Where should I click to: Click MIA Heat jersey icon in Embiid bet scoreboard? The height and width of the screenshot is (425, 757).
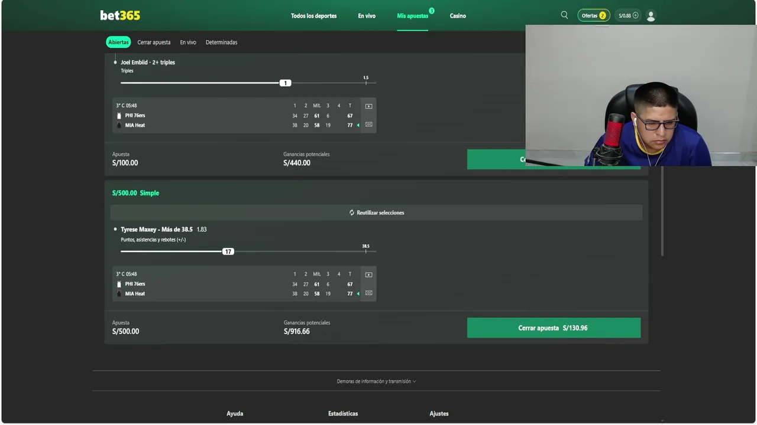[119, 125]
